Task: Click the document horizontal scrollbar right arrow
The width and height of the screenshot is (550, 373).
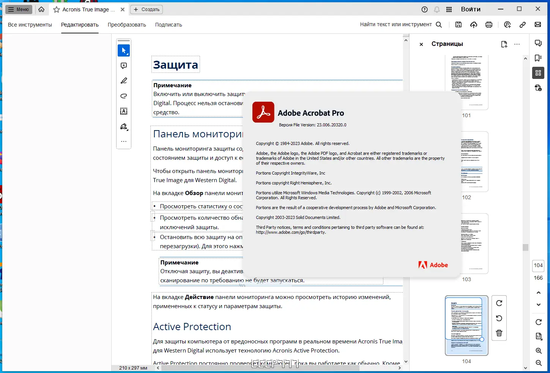Action: tap(399, 368)
